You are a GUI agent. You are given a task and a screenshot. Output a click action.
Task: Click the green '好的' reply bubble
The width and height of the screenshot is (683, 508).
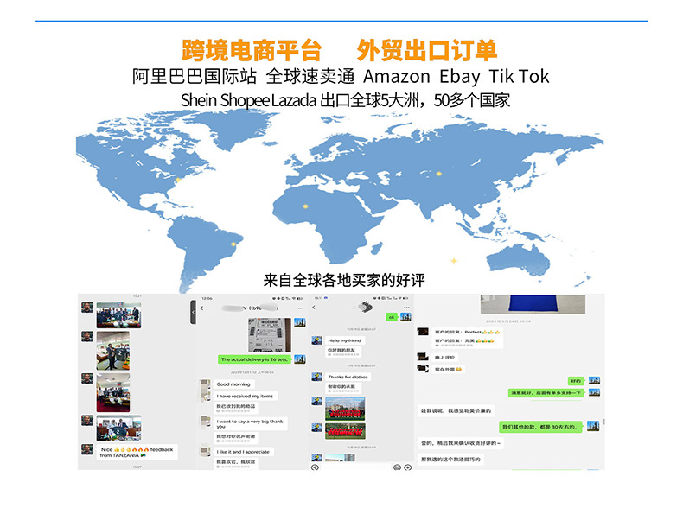coord(576,381)
